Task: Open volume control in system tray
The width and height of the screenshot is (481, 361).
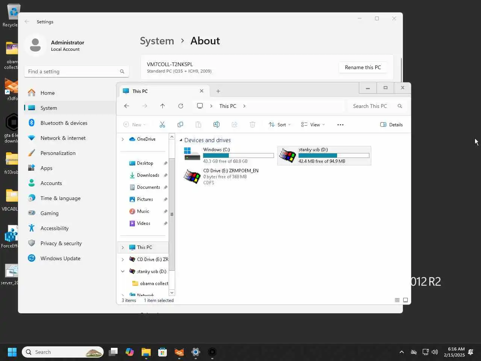Action: click(435, 352)
